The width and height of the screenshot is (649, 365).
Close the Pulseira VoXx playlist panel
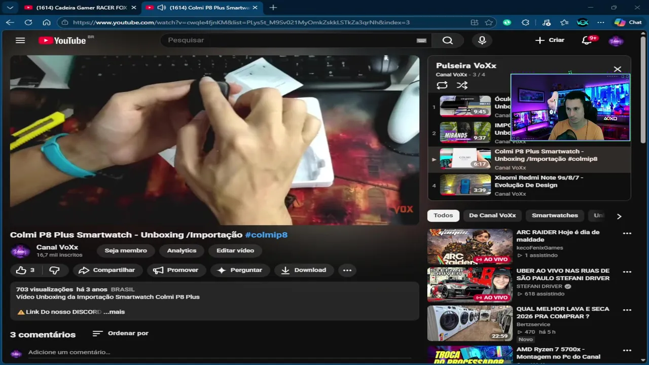click(x=617, y=69)
